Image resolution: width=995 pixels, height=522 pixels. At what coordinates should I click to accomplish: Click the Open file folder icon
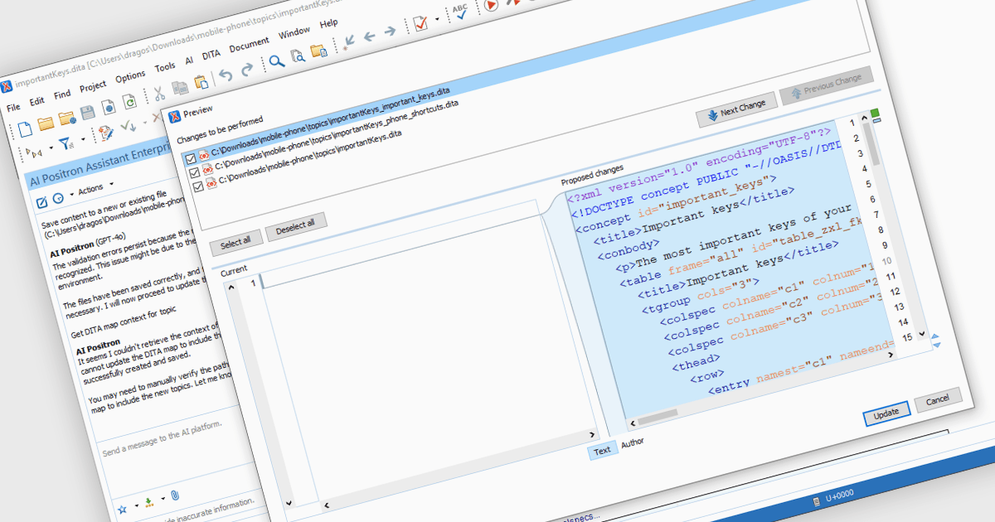46,123
